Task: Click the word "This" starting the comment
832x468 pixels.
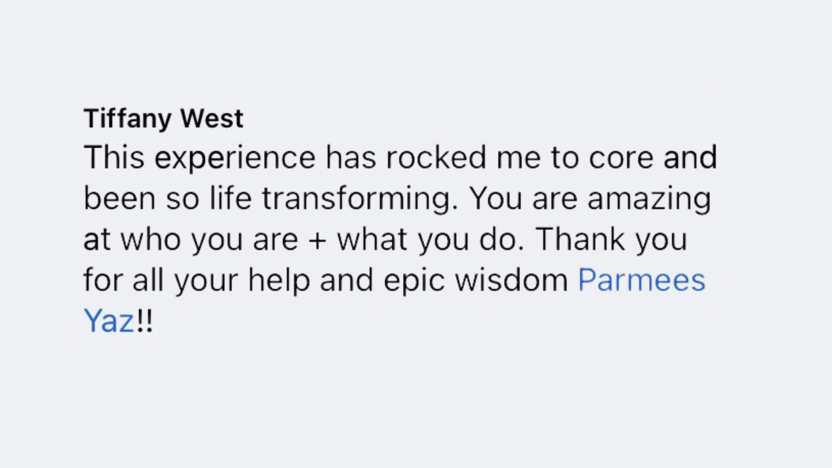Action: coord(114,157)
